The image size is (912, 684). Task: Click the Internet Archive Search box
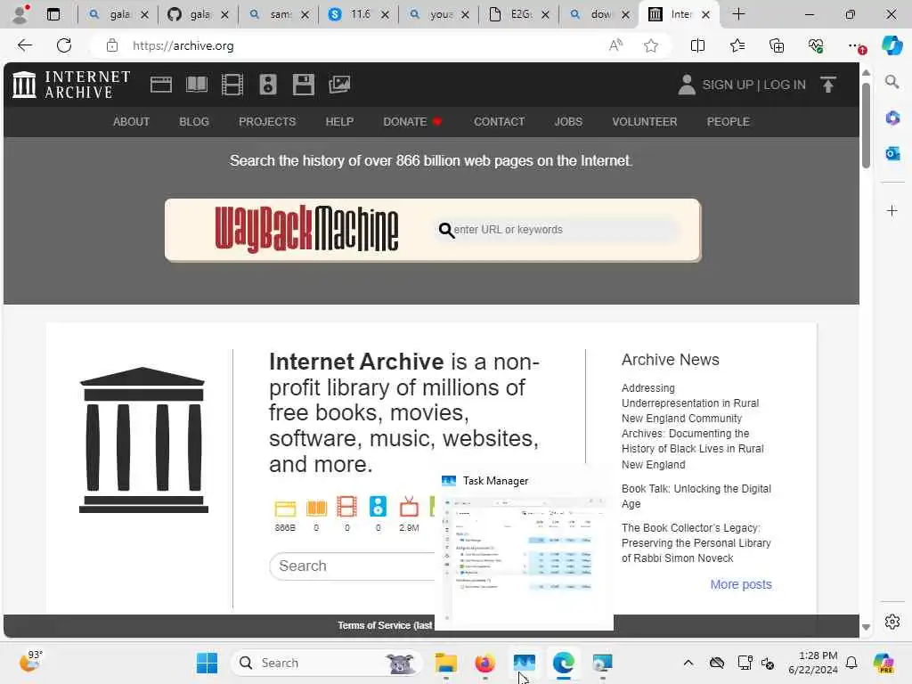tap(353, 566)
